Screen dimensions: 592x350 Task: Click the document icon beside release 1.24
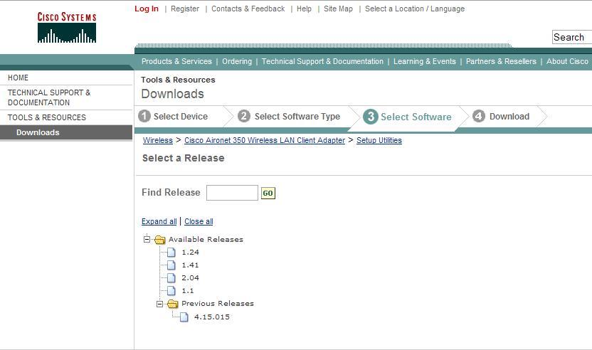[x=171, y=253]
